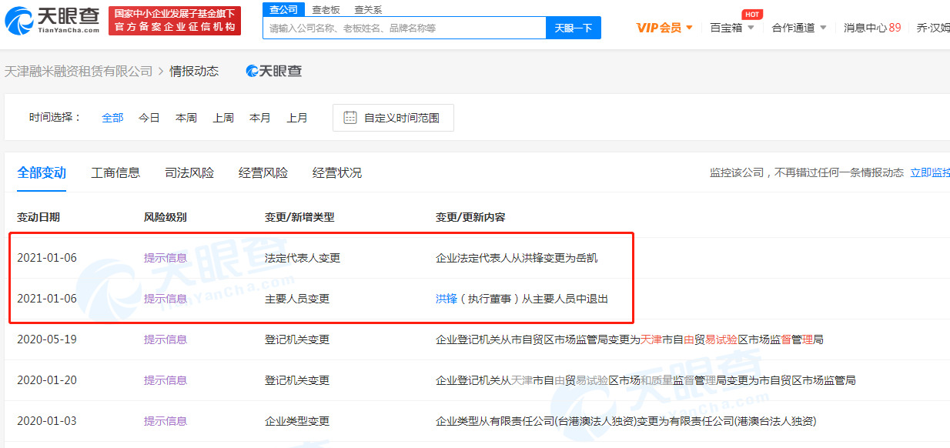
Task: Switch to the 工商信息 tab
Action: point(115,172)
